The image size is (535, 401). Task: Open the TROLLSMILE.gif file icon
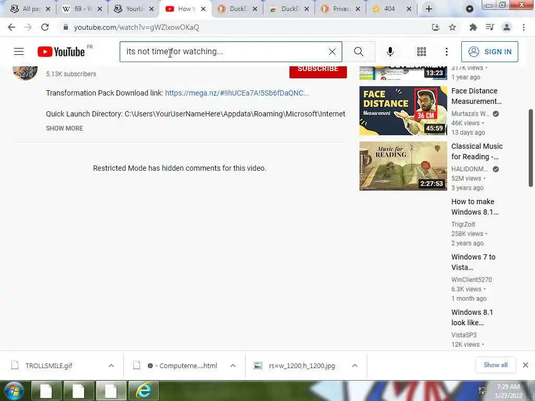click(x=15, y=365)
